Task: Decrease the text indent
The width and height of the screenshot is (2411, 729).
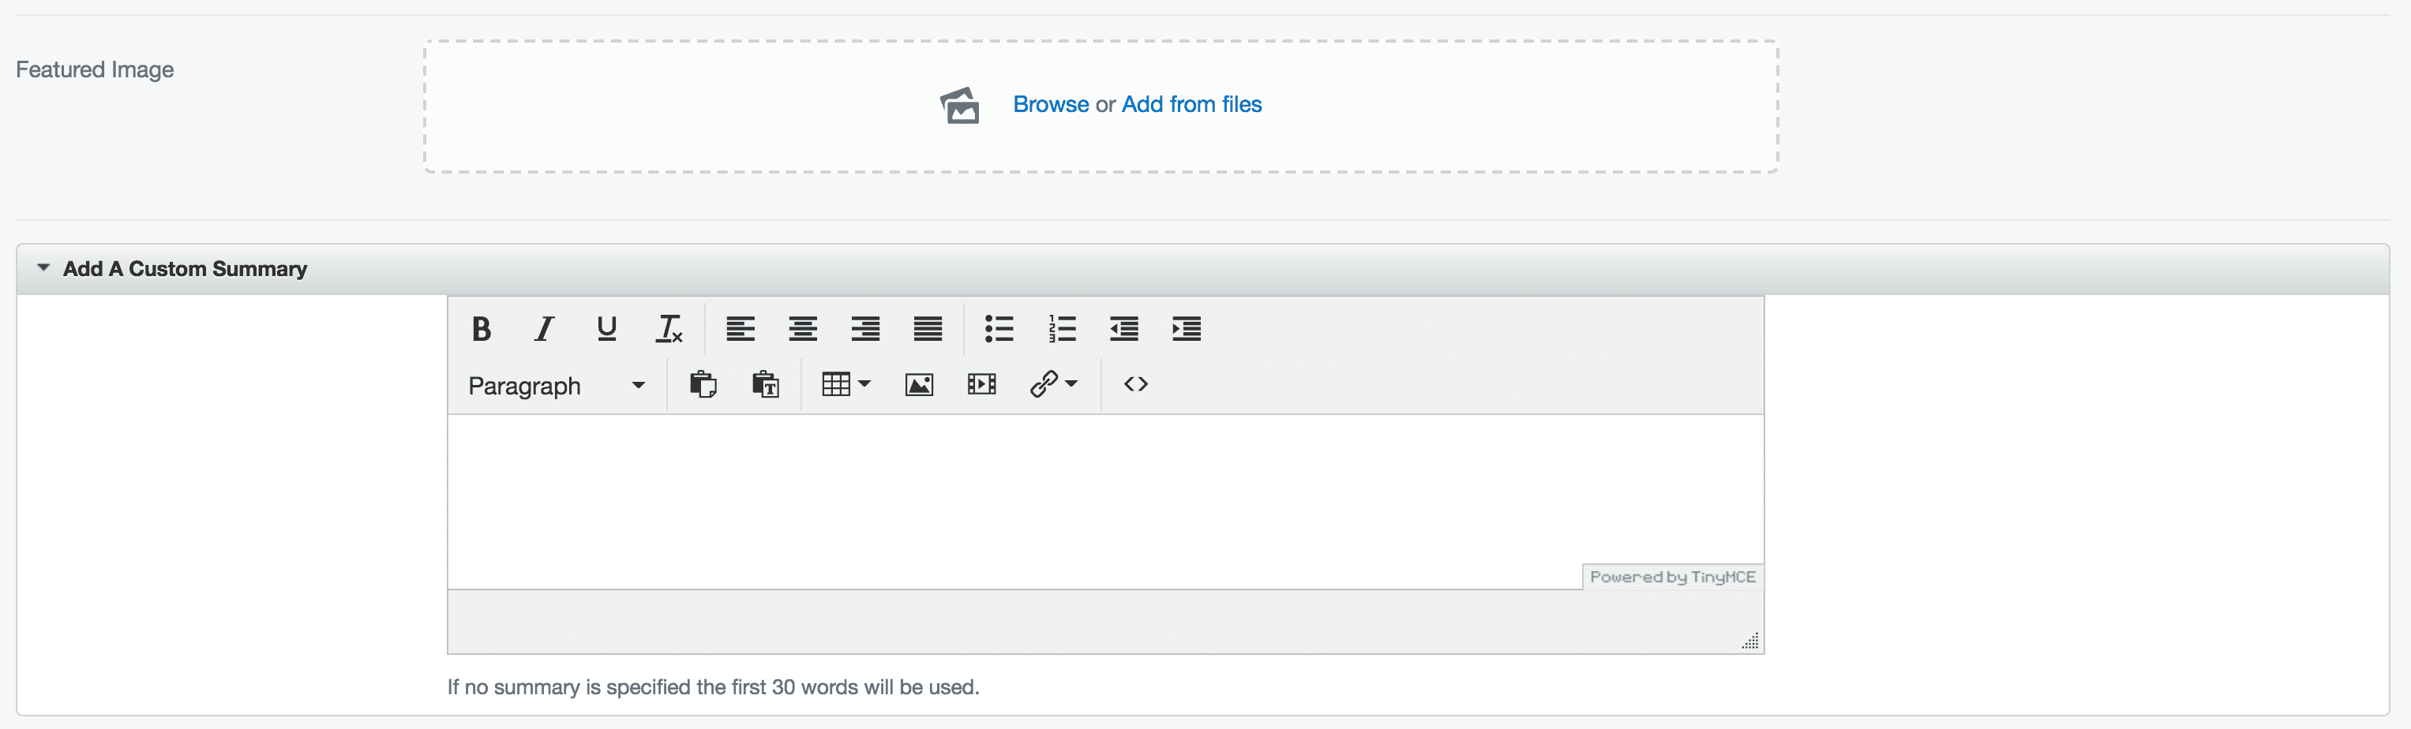Action: (x=1124, y=328)
